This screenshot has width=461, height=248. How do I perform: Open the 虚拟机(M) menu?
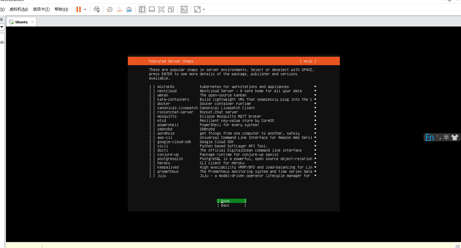19,9
